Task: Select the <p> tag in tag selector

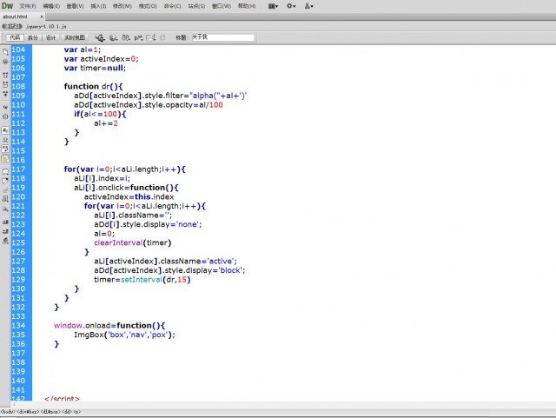Action: [77, 412]
